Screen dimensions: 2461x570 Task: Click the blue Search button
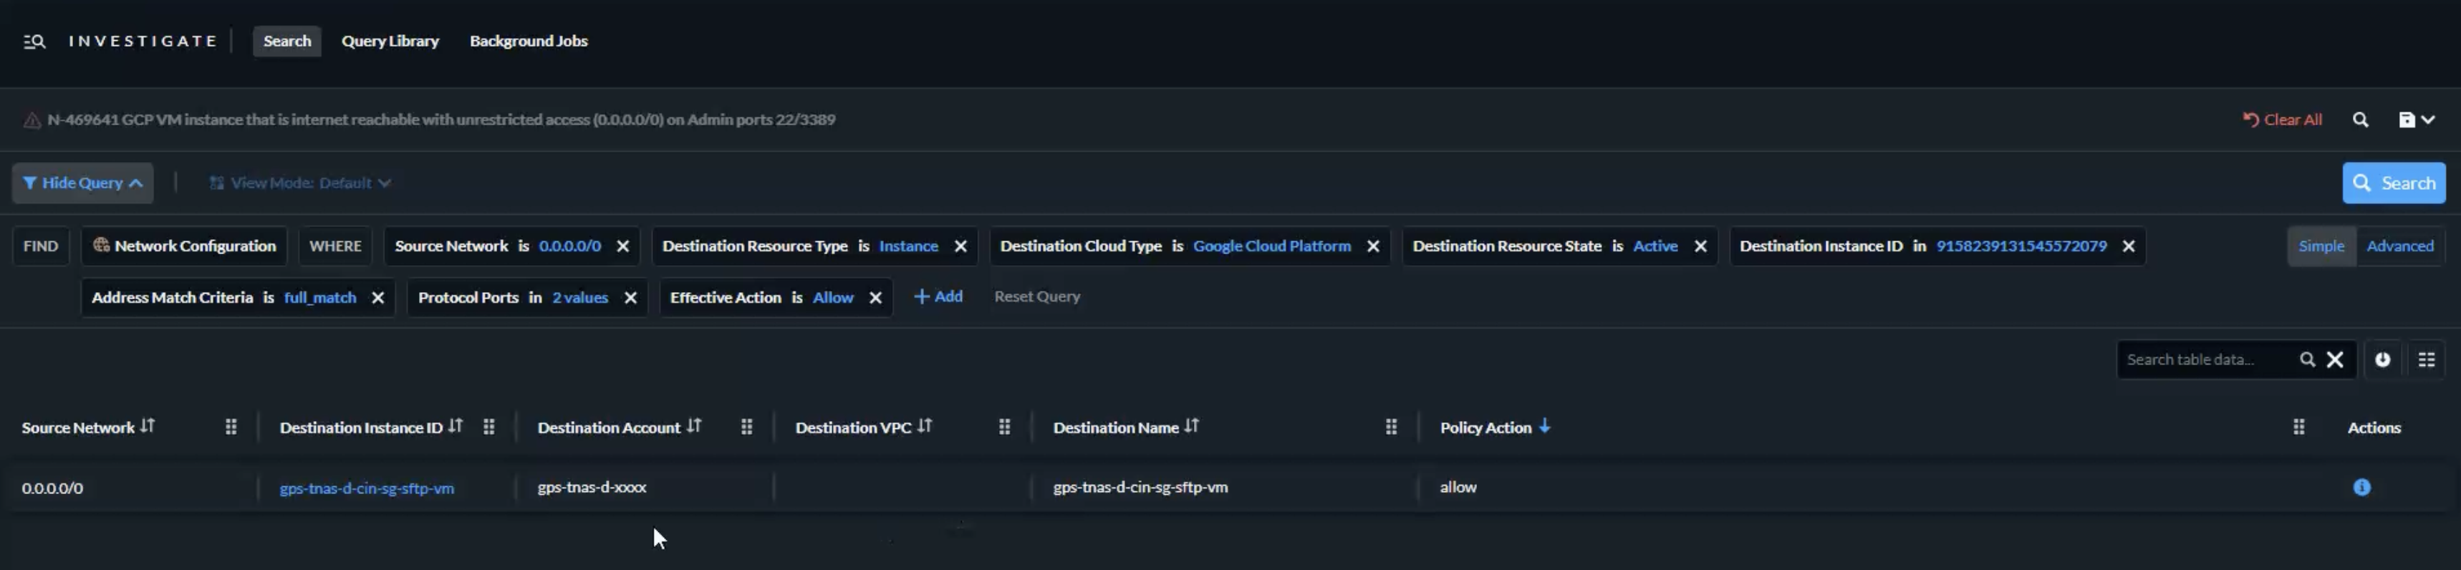(2393, 183)
